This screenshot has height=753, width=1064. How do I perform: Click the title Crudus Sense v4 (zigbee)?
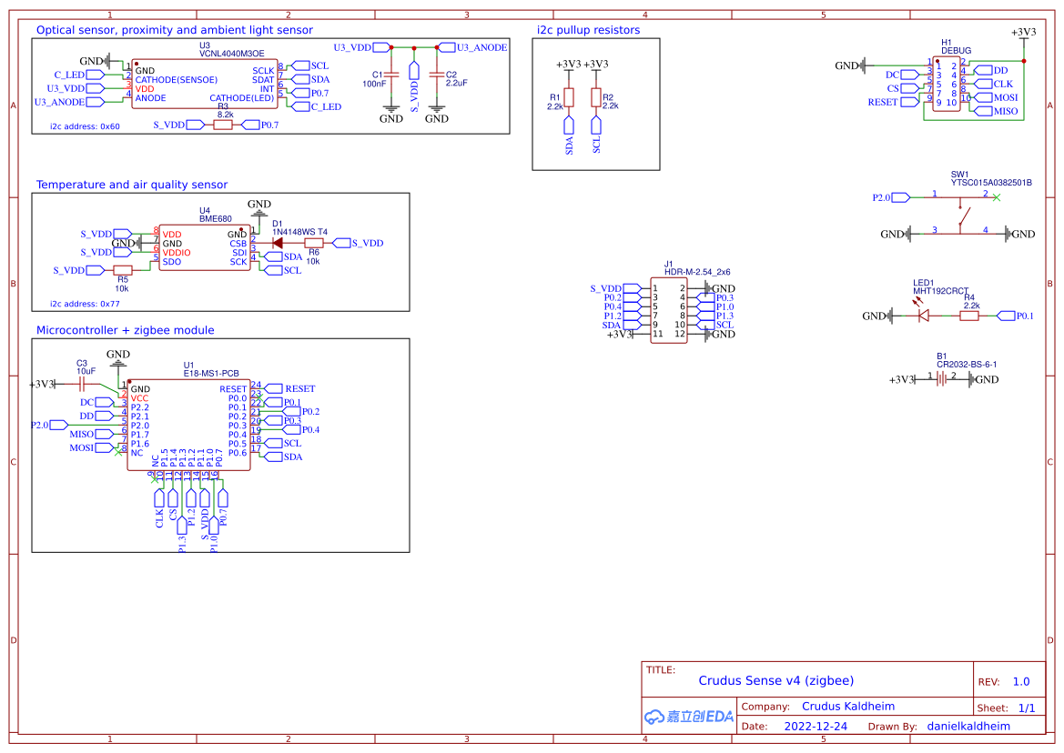click(775, 679)
